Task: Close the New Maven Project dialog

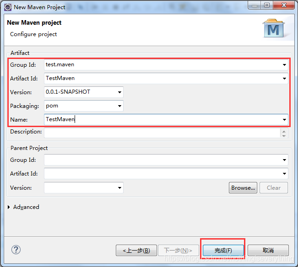Action: [284, 5]
